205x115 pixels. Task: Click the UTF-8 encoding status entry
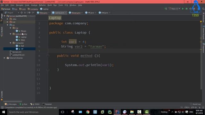(x=194, y=107)
